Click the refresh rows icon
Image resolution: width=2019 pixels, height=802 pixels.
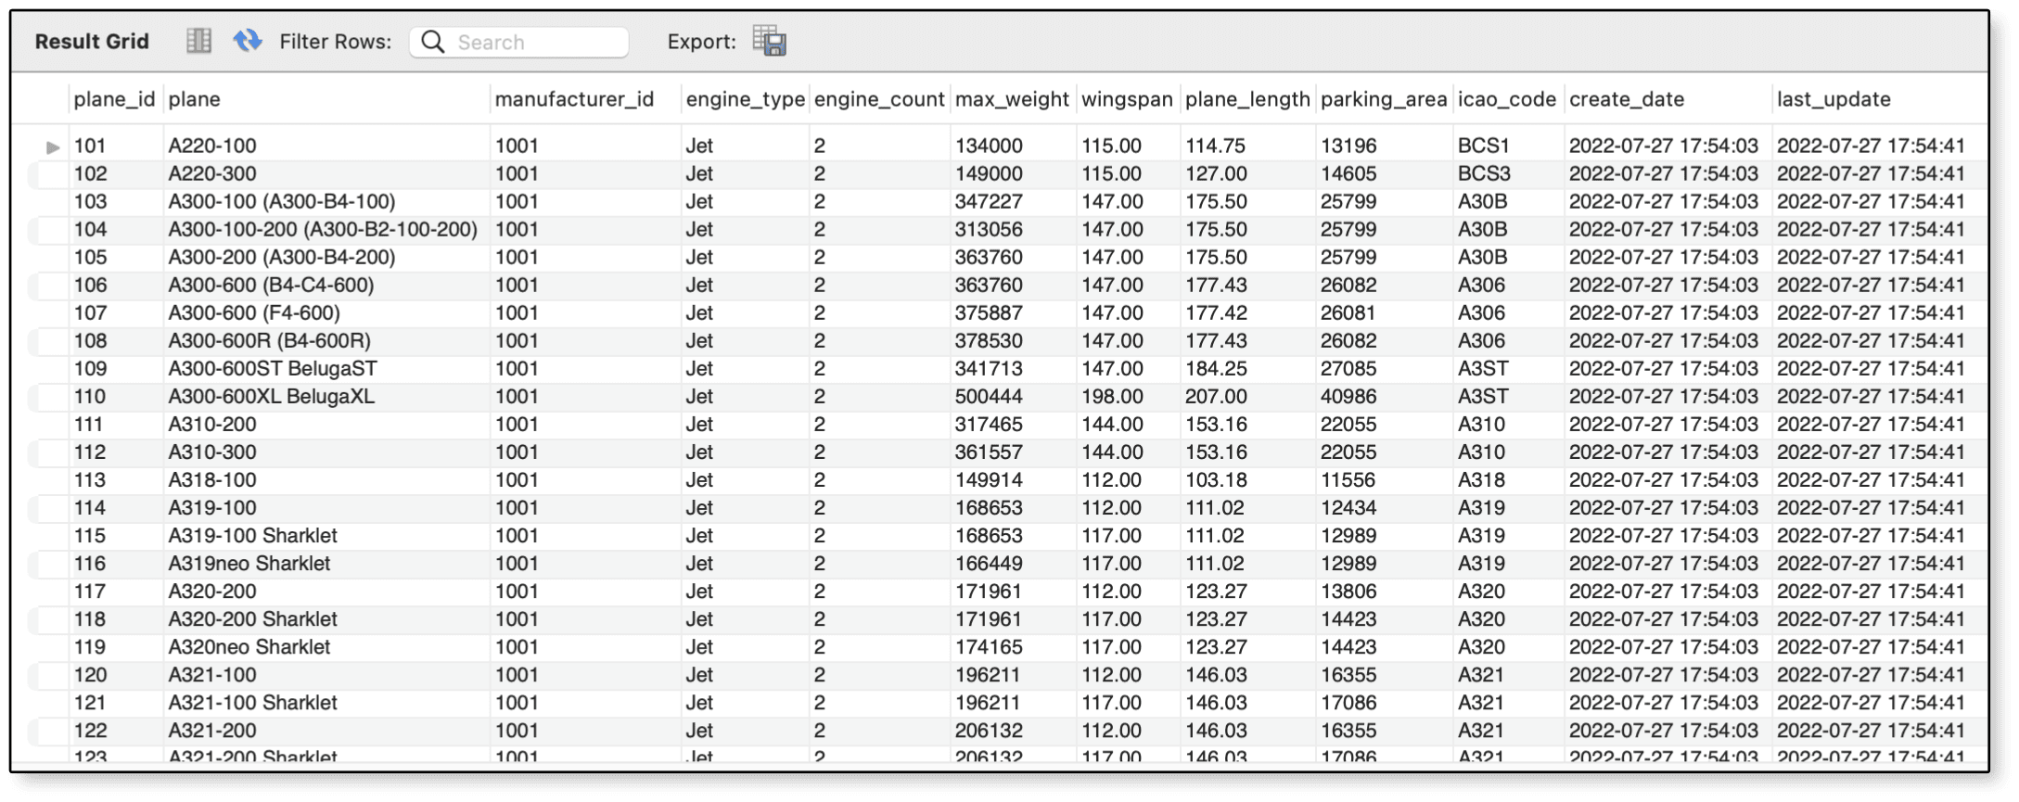pos(247,41)
